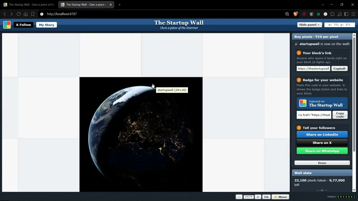The image size is (358, 201).
Task: Open a new browser tab
Action: pos(119,4)
